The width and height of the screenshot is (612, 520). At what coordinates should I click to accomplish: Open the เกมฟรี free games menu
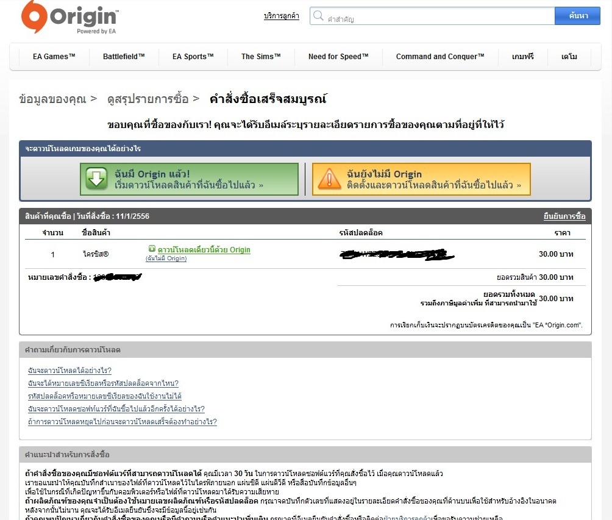[523, 57]
